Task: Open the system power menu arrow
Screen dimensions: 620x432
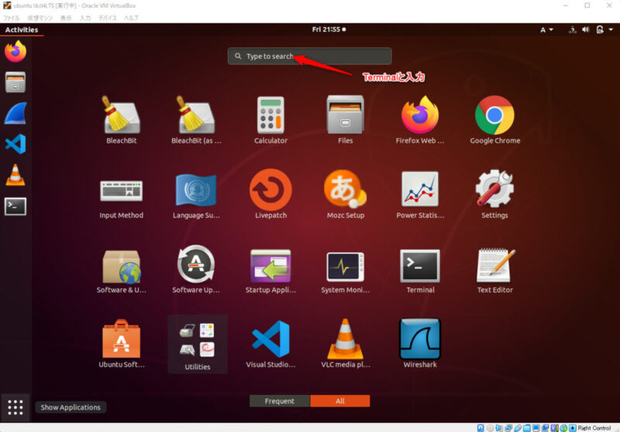Action: click(x=611, y=29)
